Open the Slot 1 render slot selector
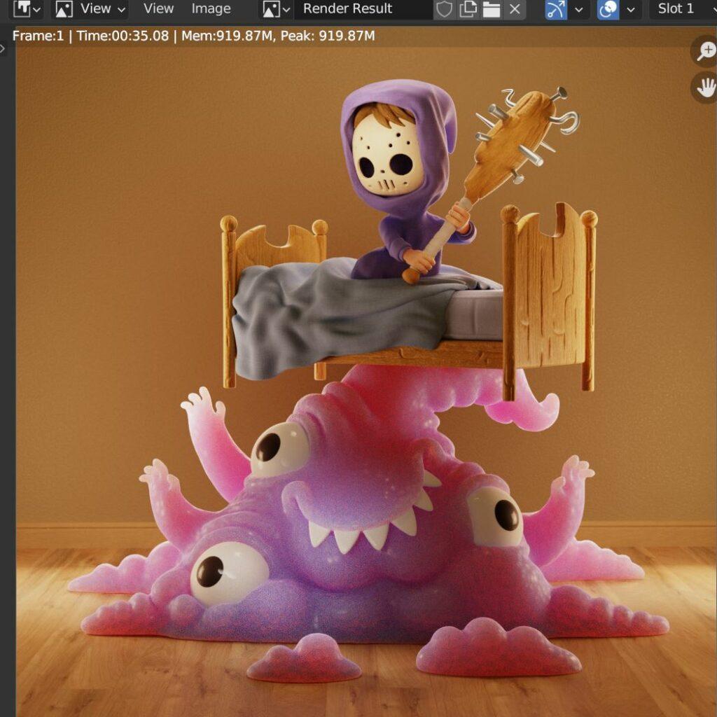The image size is (717, 717). pyautogui.click(x=682, y=8)
